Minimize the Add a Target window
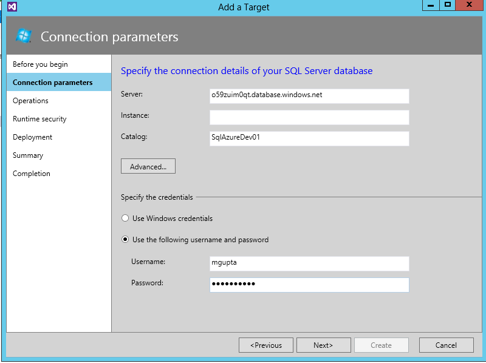Image resolution: width=486 pixels, height=363 pixels. coord(431,5)
